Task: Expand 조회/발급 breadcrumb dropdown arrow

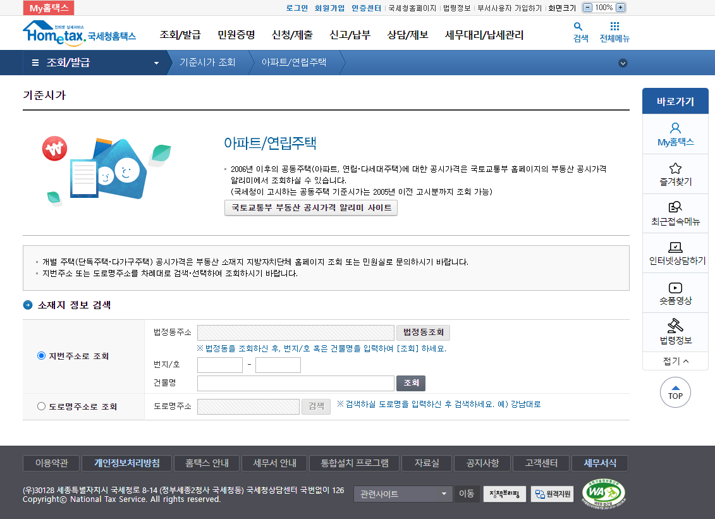Action: pos(155,63)
